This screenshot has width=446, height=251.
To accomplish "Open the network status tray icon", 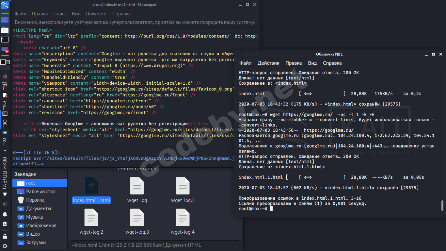I will tap(5, 194).
